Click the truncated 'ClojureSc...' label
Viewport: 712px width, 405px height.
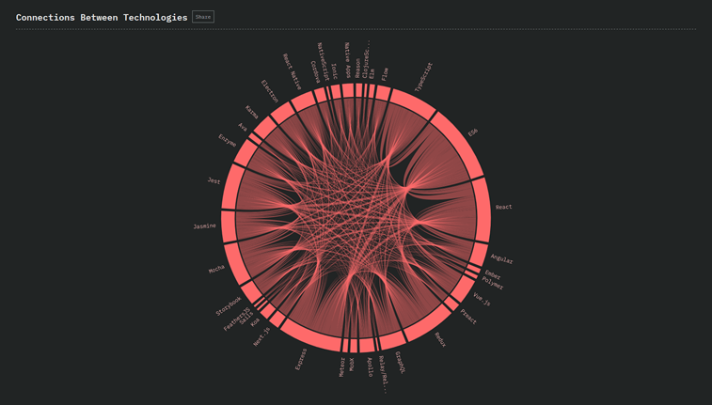pyautogui.click(x=367, y=59)
